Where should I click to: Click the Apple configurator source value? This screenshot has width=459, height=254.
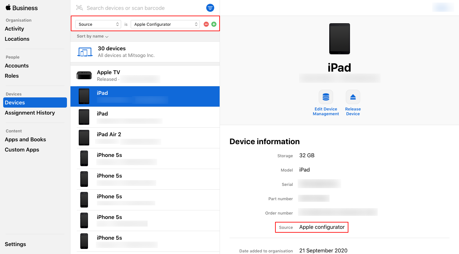coord(322,227)
